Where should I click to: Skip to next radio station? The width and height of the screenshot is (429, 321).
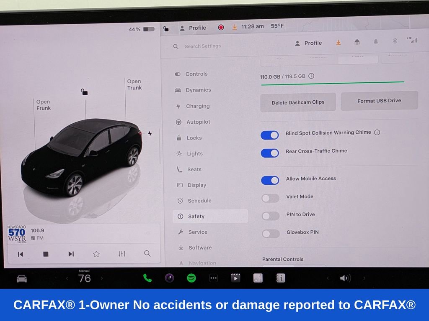[x=71, y=254]
